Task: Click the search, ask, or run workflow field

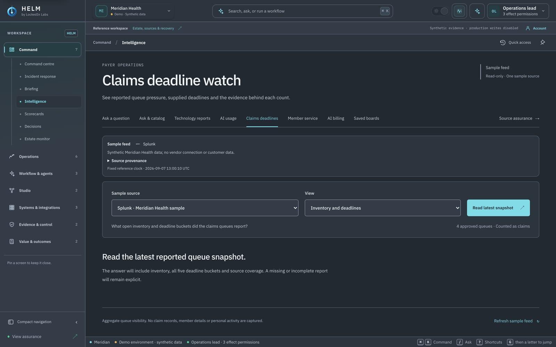Action: (x=302, y=11)
